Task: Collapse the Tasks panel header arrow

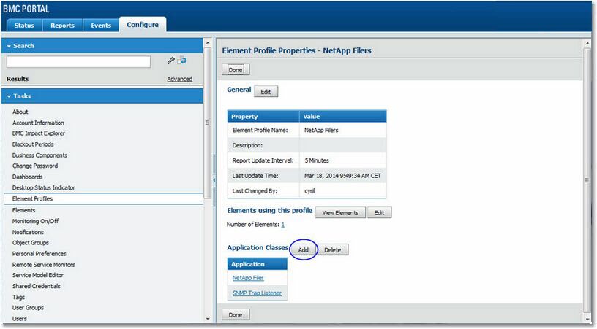Action: tap(10, 96)
